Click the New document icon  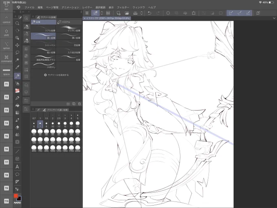click(x=119, y=13)
